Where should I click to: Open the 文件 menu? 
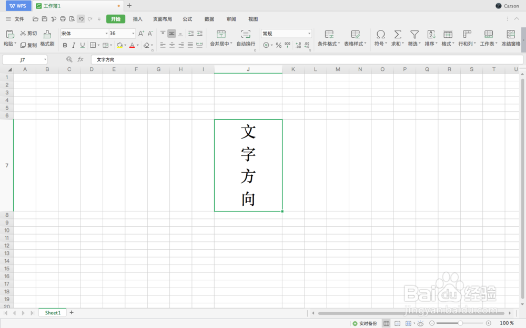pyautogui.click(x=19, y=19)
